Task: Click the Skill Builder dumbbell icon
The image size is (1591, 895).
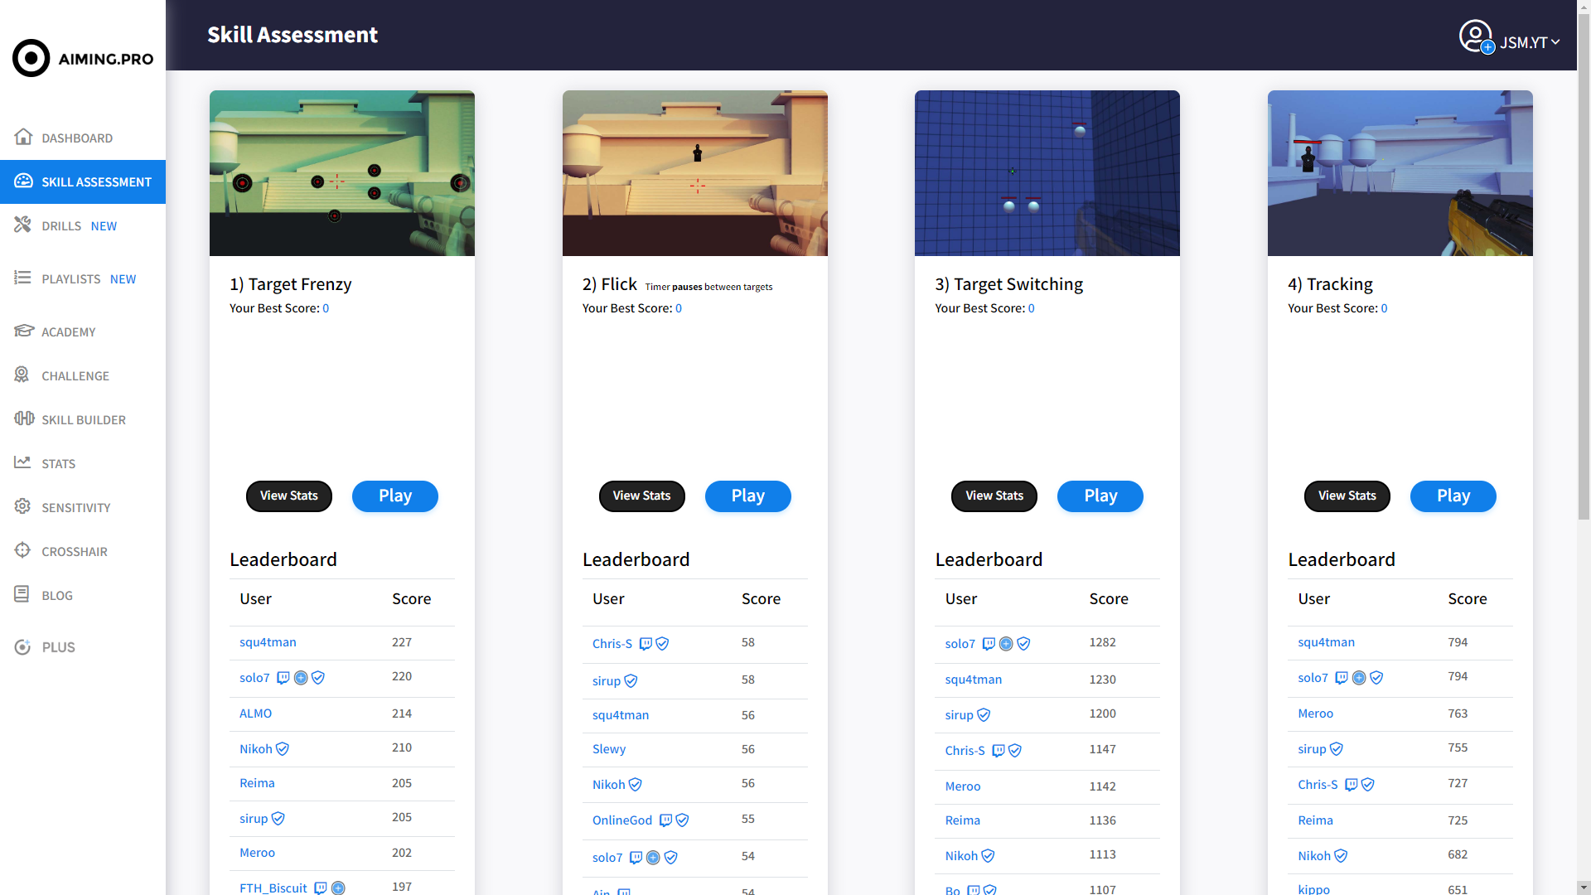Action: click(23, 418)
